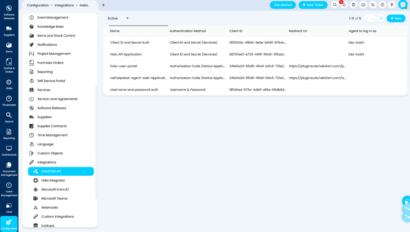Click the search magnifier icon in top bar
410x232 pixels.
(335, 5)
